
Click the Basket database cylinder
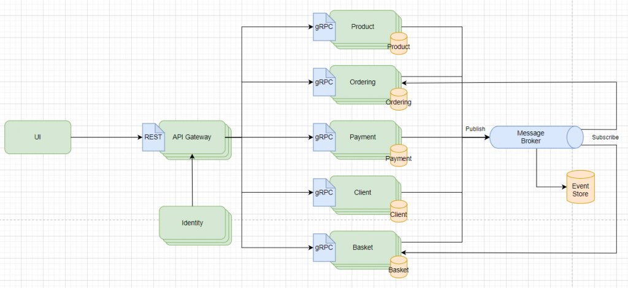399,267
